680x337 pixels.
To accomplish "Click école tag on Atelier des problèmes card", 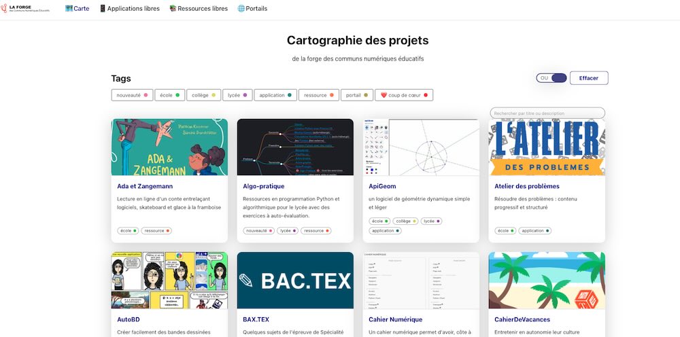I will tap(505, 231).
